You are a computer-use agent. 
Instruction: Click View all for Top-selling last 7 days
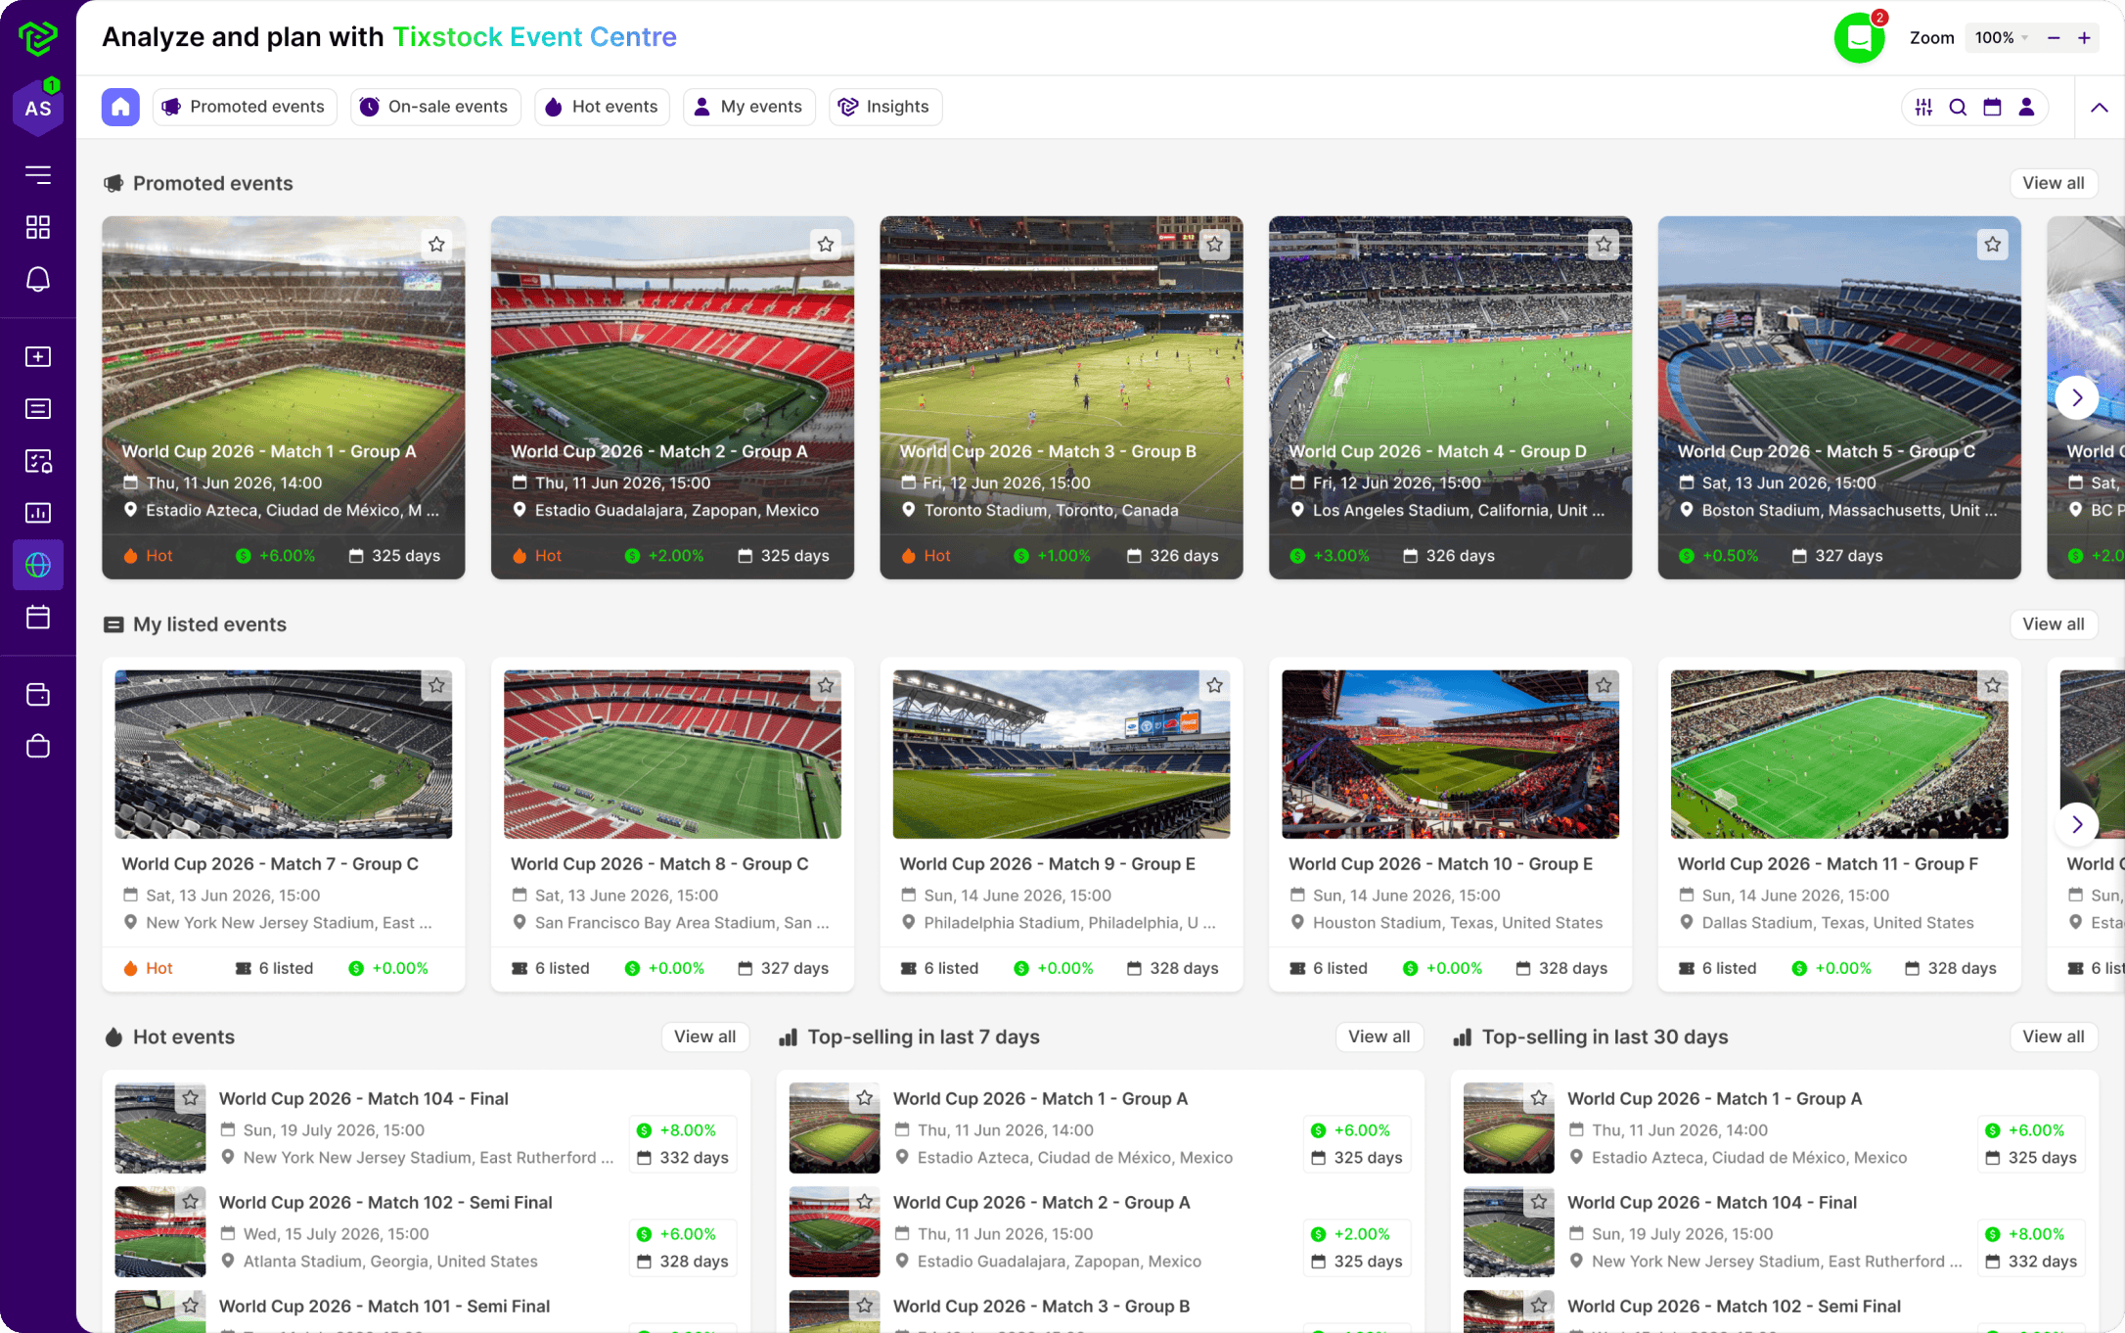pyautogui.click(x=1379, y=1036)
